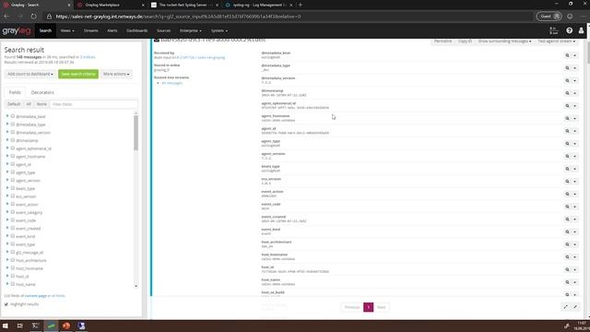Image resolution: width=590 pixels, height=332 pixels.
Task: Open Add count to dashboard dropdown
Action: (x=30, y=74)
